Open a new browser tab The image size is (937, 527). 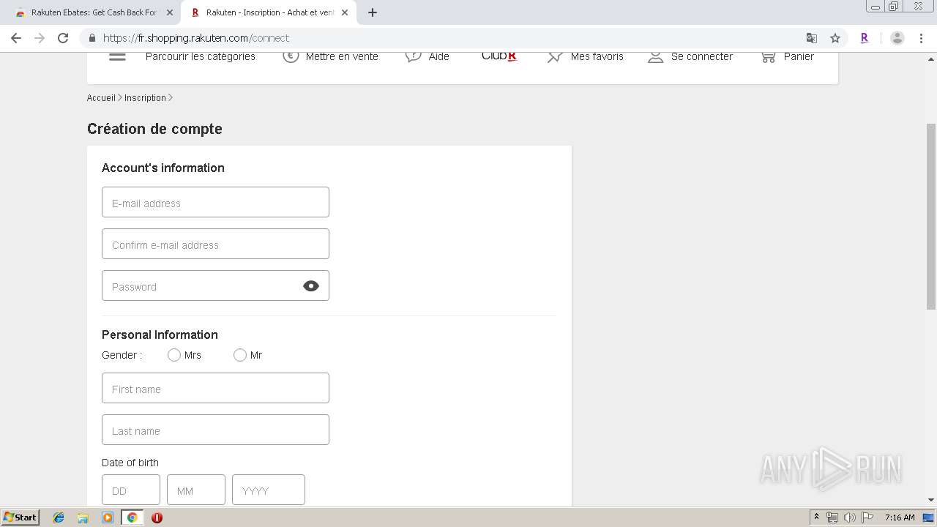[372, 12]
